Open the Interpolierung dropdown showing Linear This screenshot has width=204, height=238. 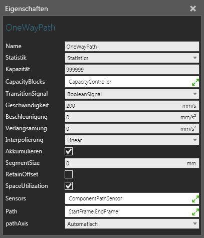(x=132, y=140)
